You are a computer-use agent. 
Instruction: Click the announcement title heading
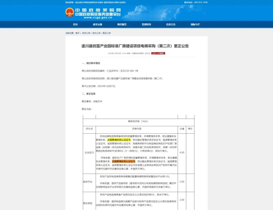135,46
